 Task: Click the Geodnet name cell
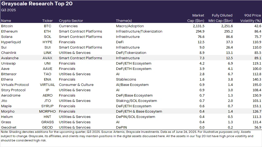pos(8,127)
